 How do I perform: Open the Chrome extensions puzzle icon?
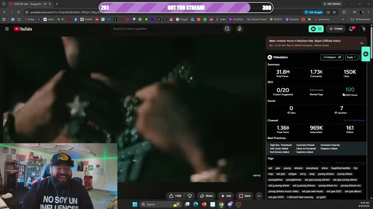coord(344,12)
